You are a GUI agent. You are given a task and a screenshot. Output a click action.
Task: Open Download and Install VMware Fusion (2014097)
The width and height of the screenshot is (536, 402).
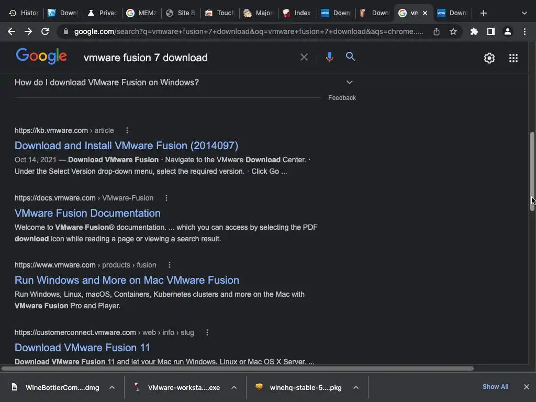127,146
